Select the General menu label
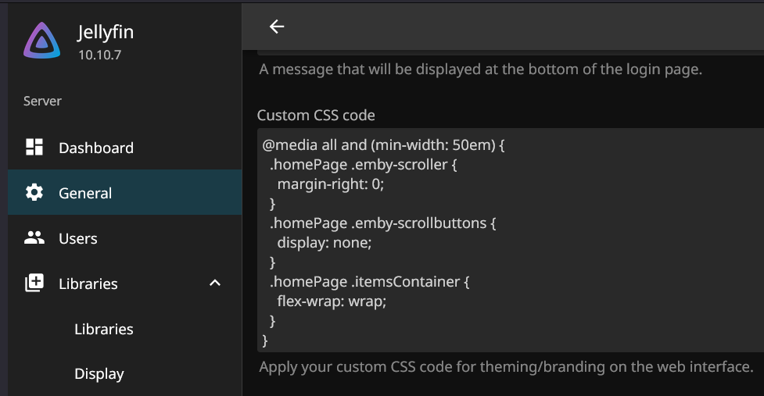Image resolution: width=764 pixels, height=396 pixels. [85, 193]
